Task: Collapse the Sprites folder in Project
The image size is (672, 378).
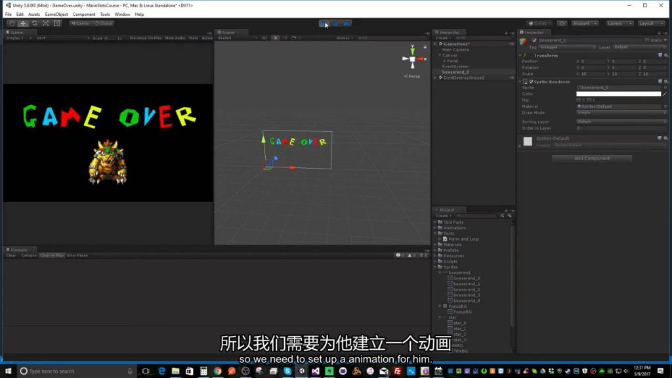Action: tap(435, 266)
